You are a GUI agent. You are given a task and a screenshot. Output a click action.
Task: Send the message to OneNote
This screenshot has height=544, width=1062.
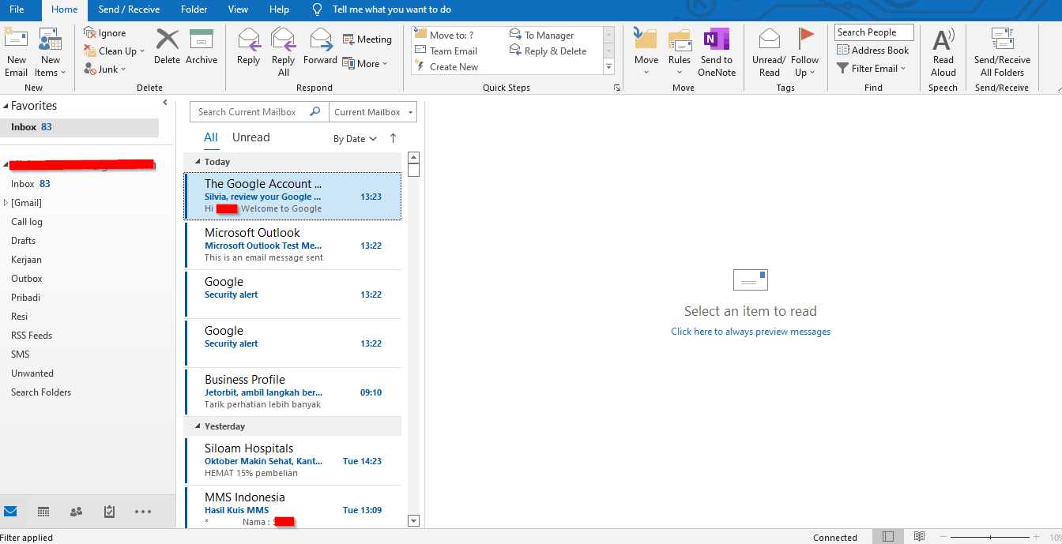[717, 52]
